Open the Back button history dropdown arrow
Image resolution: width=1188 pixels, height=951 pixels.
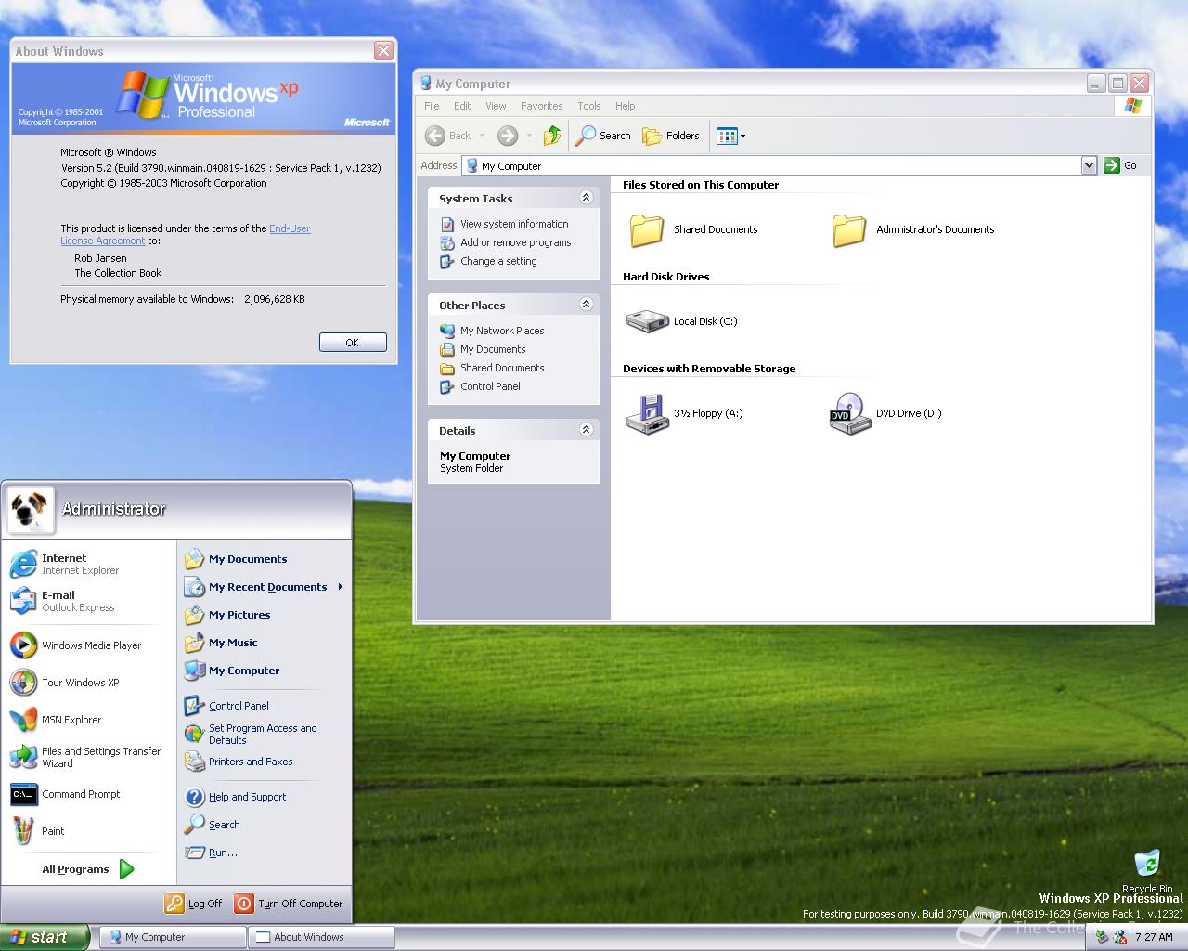click(483, 136)
